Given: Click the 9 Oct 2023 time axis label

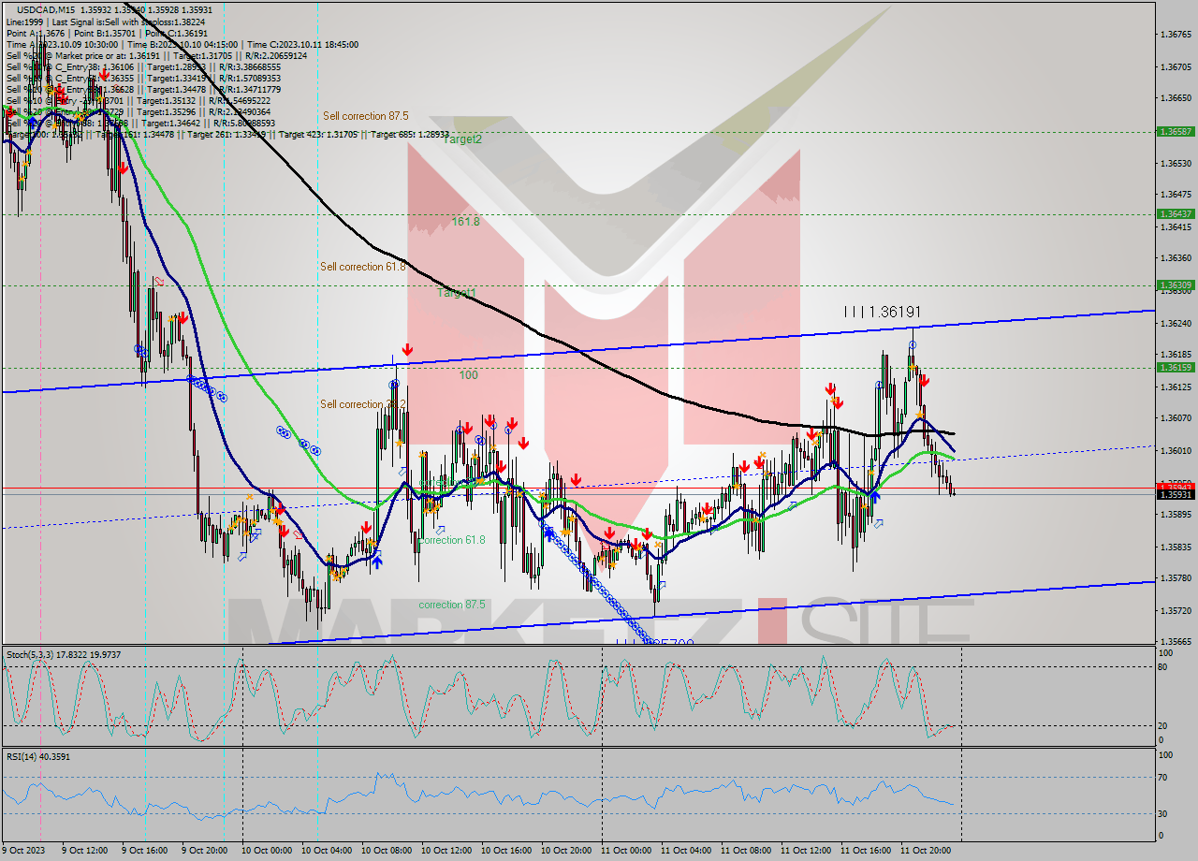Looking at the screenshot, I should pyautogui.click(x=23, y=850).
